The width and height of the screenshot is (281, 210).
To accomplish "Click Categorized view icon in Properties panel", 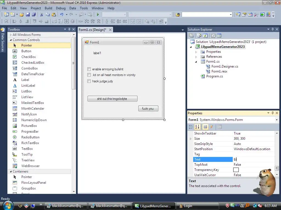I will [x=191, y=127].
